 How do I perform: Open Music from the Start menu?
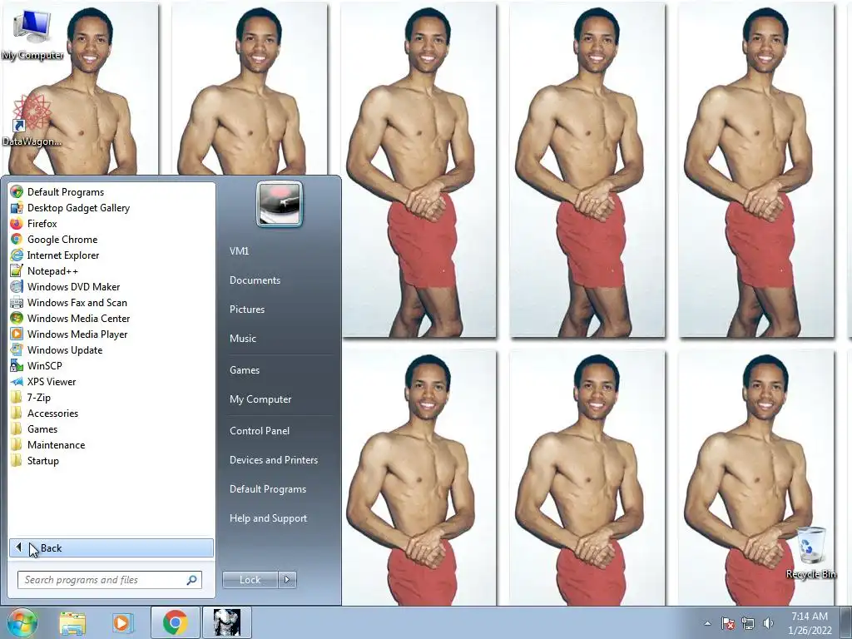click(x=242, y=338)
